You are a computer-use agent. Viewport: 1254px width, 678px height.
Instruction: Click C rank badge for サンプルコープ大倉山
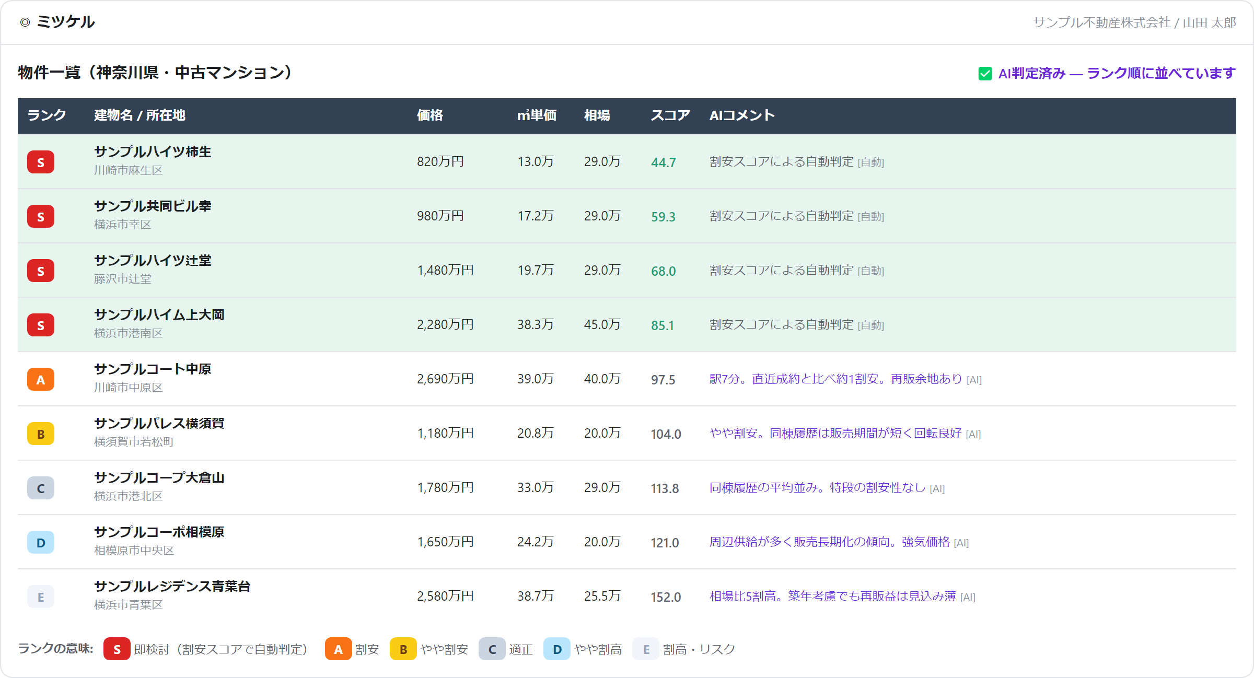41,488
